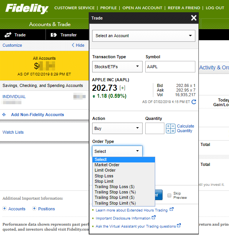Collapse the Order Type Select dropdown
229x236 pixels.
pyautogui.click(x=117, y=151)
